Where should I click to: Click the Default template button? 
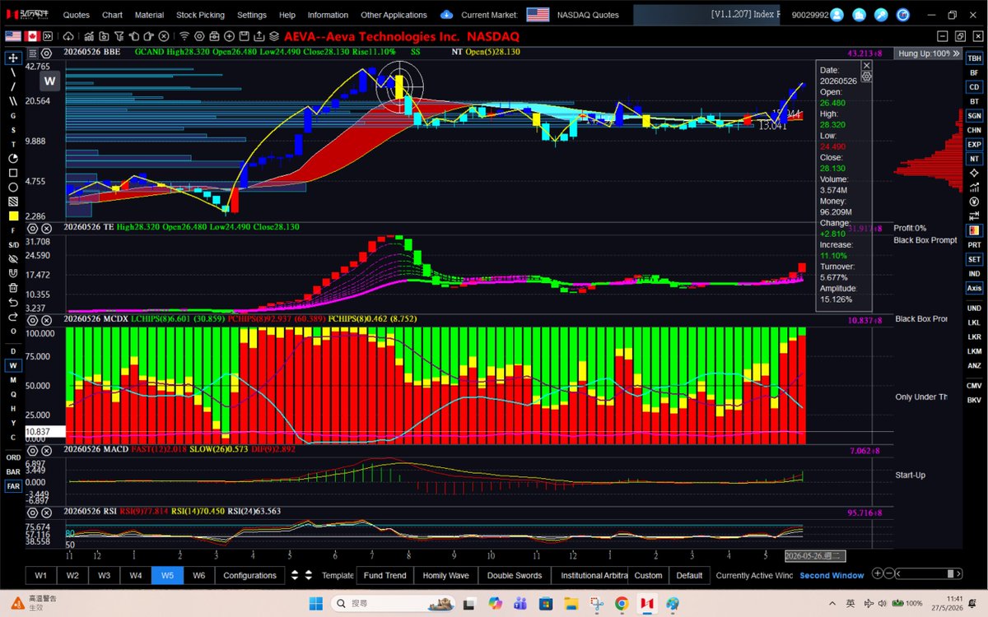point(690,575)
